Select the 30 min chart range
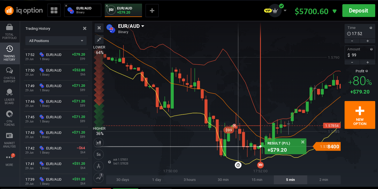 (223, 180)
